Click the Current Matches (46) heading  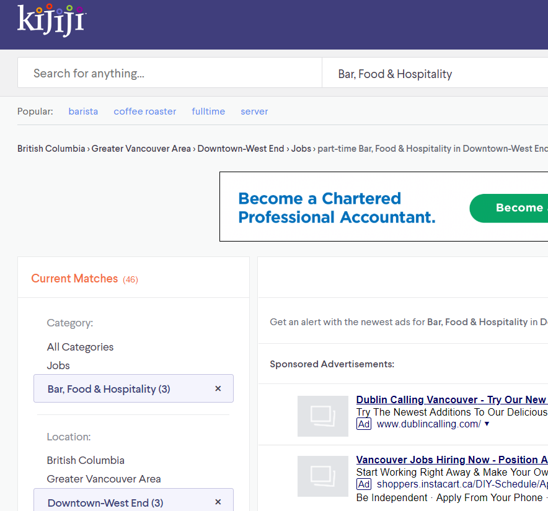[x=84, y=278]
